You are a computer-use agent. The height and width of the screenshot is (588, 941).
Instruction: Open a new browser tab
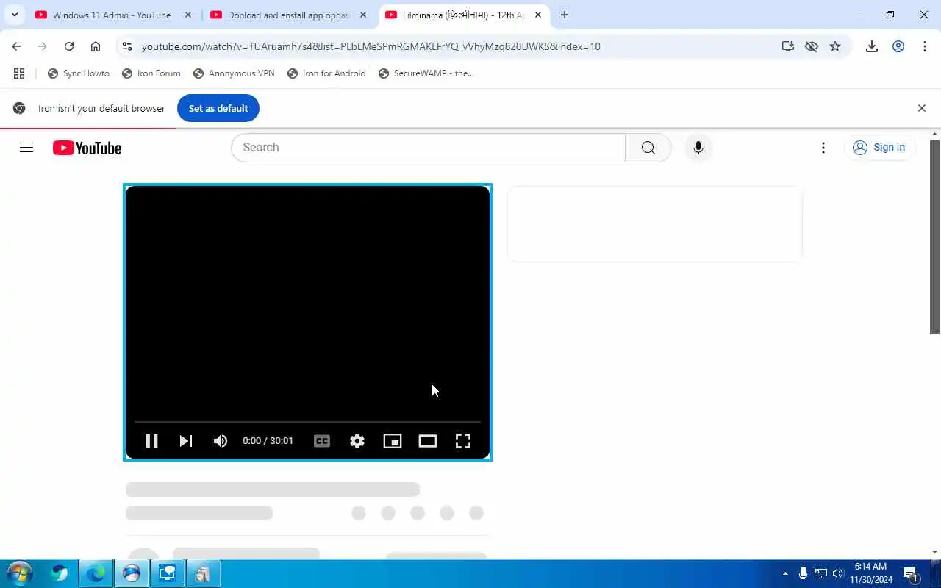pos(565,15)
